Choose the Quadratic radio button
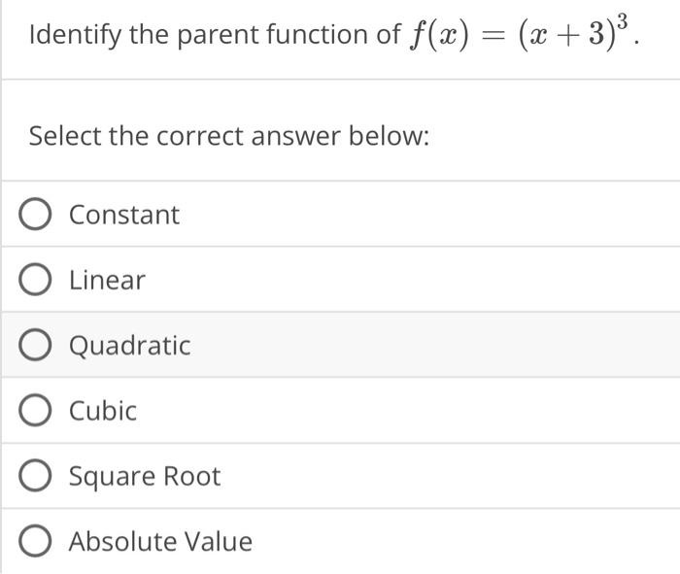 click(x=35, y=345)
